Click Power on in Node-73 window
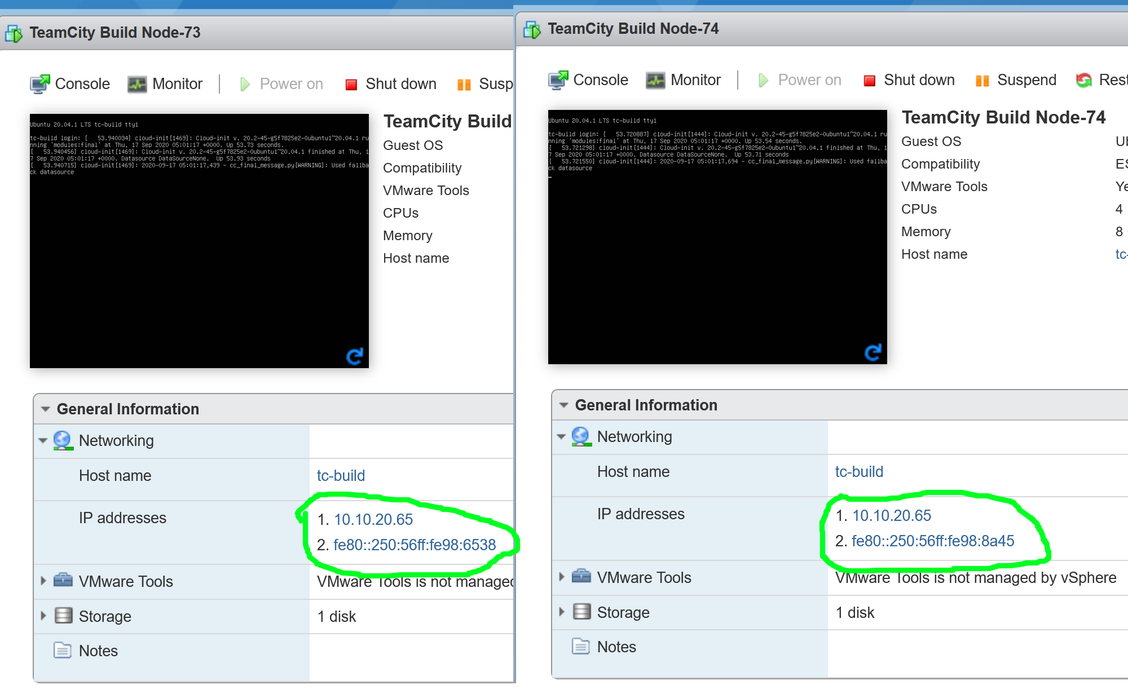1128x694 pixels. [x=281, y=84]
